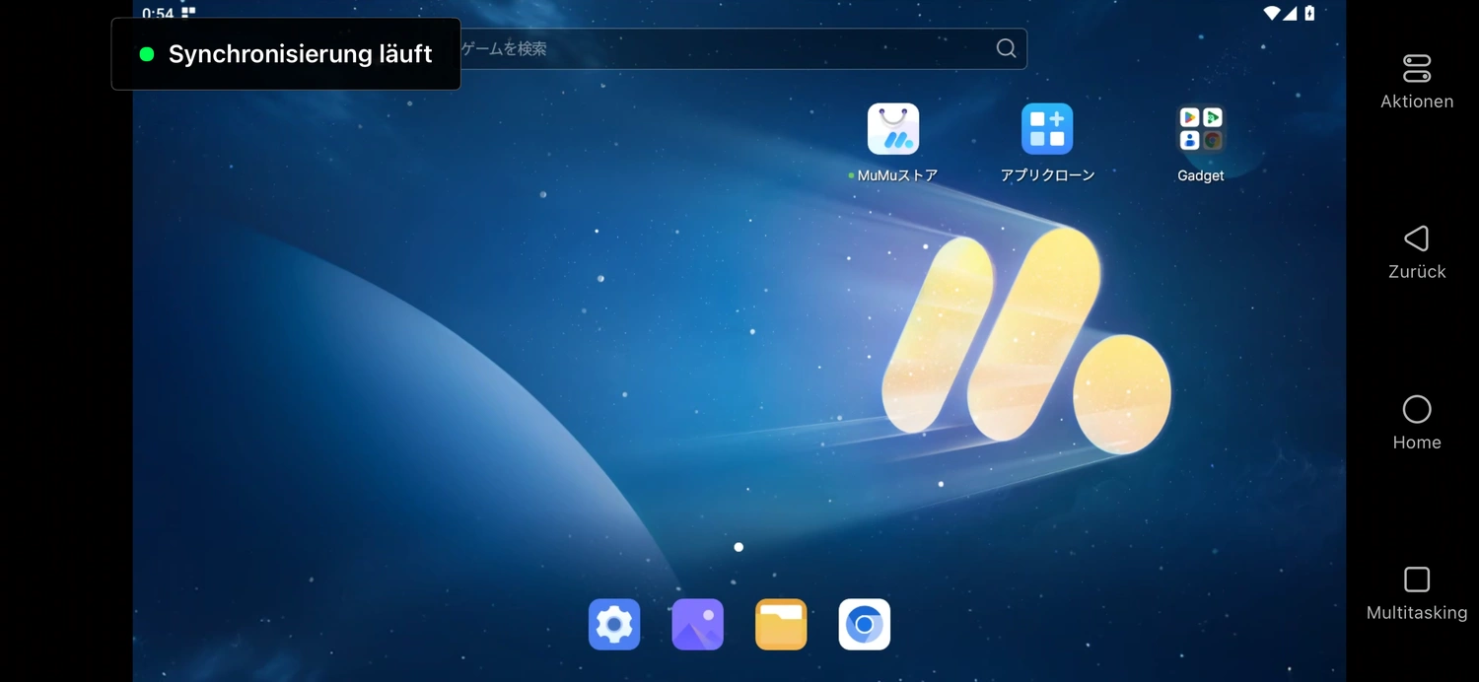This screenshot has width=1479, height=682.
Task: Tap the Zurück back button
Action: (1417, 252)
